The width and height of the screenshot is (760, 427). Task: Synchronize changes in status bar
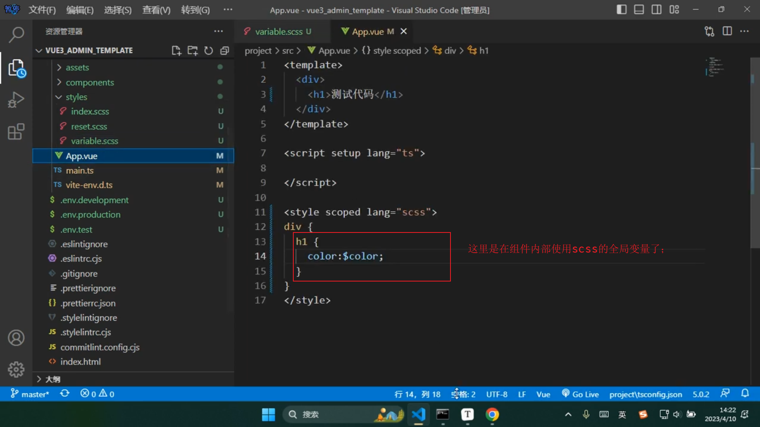tap(65, 394)
